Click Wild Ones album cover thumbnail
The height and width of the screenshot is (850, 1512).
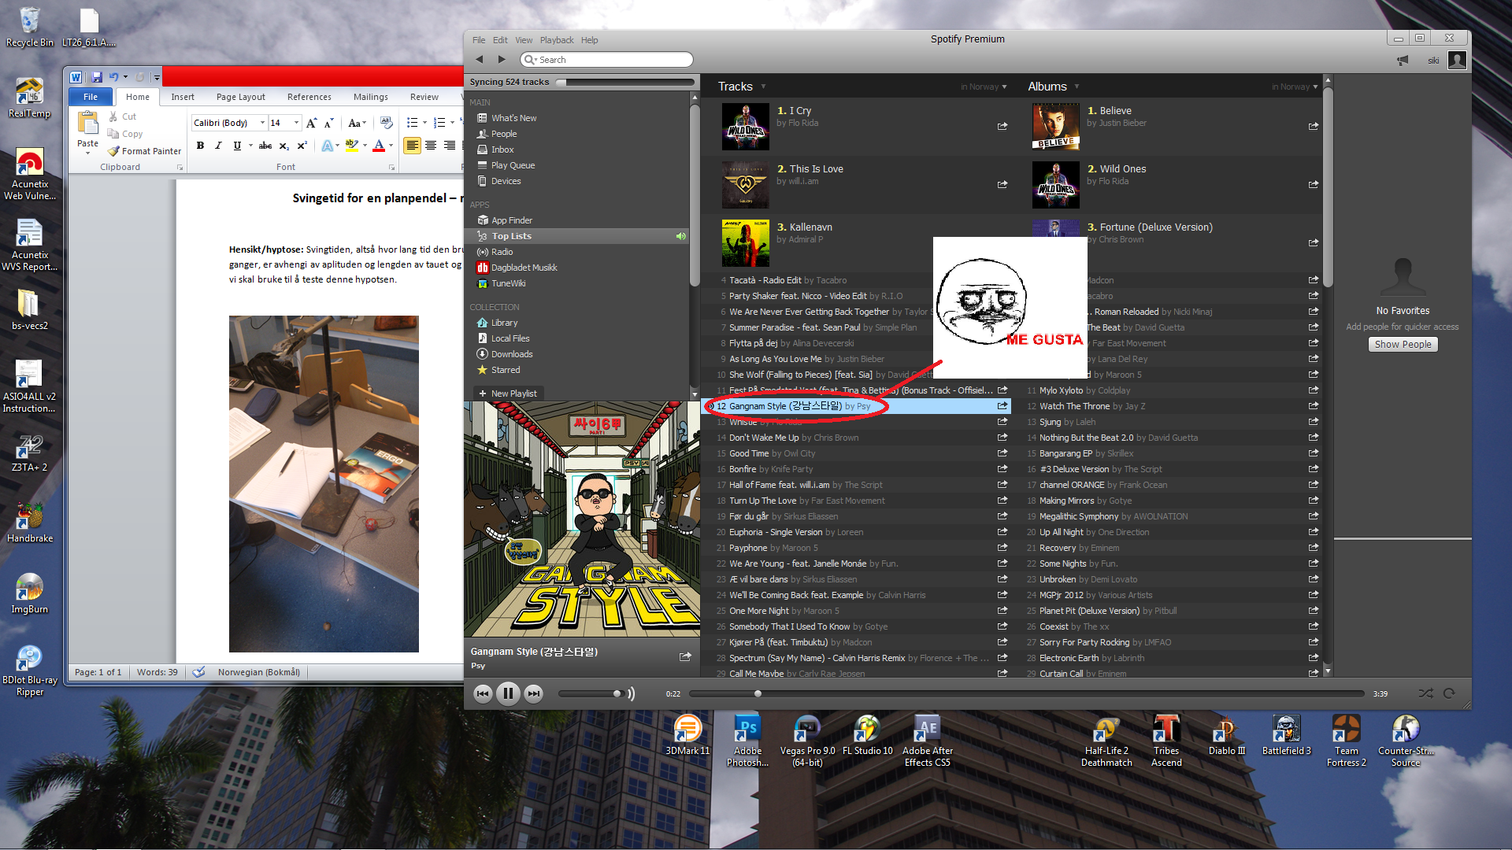1055,185
